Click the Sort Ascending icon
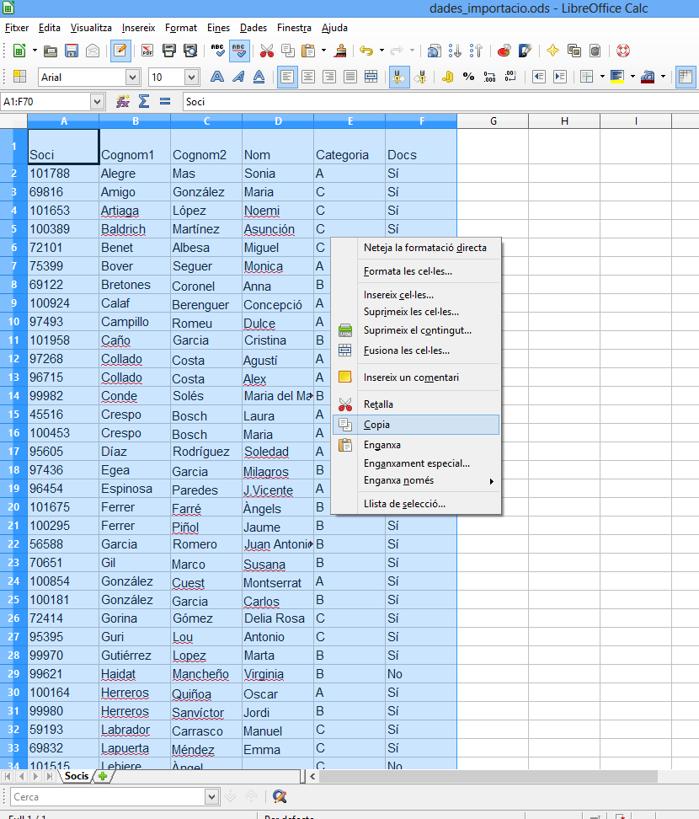The image size is (699, 819). click(456, 51)
